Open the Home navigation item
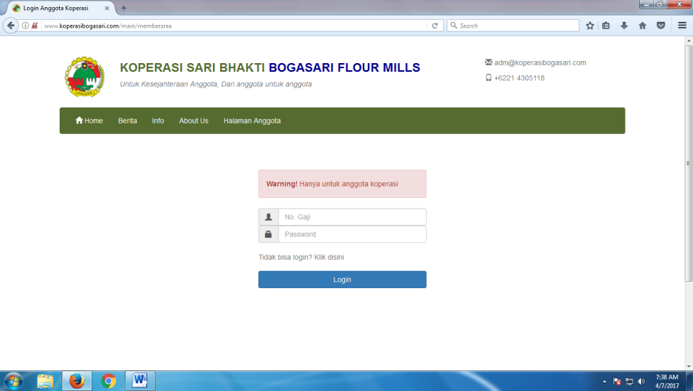 89,121
